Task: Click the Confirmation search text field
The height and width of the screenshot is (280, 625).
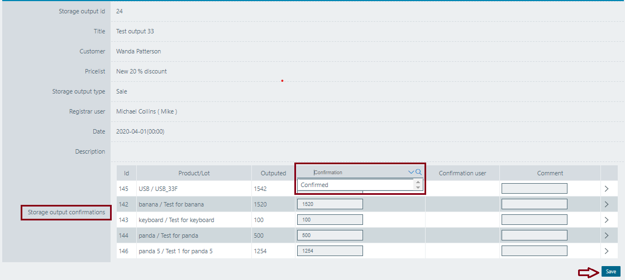Action: (357, 173)
